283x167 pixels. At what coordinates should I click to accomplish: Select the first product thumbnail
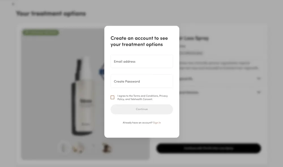point(64,148)
